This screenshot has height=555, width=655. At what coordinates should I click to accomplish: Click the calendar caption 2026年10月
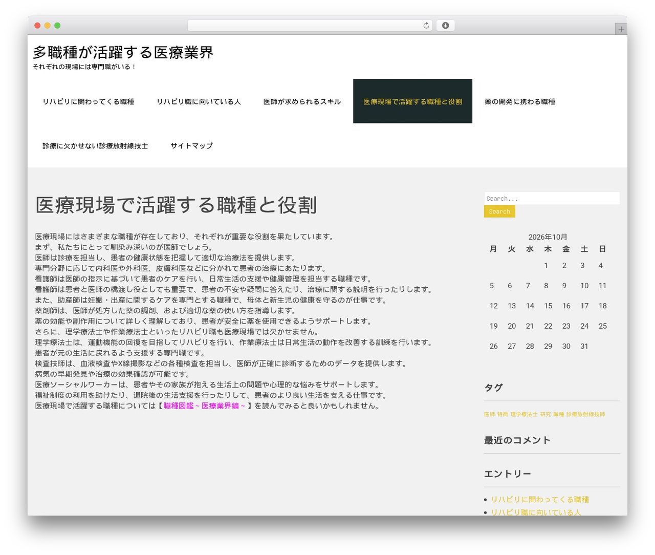(548, 237)
